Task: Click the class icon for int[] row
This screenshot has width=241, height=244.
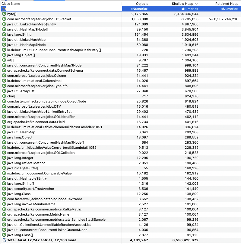Action: (x=4, y=60)
